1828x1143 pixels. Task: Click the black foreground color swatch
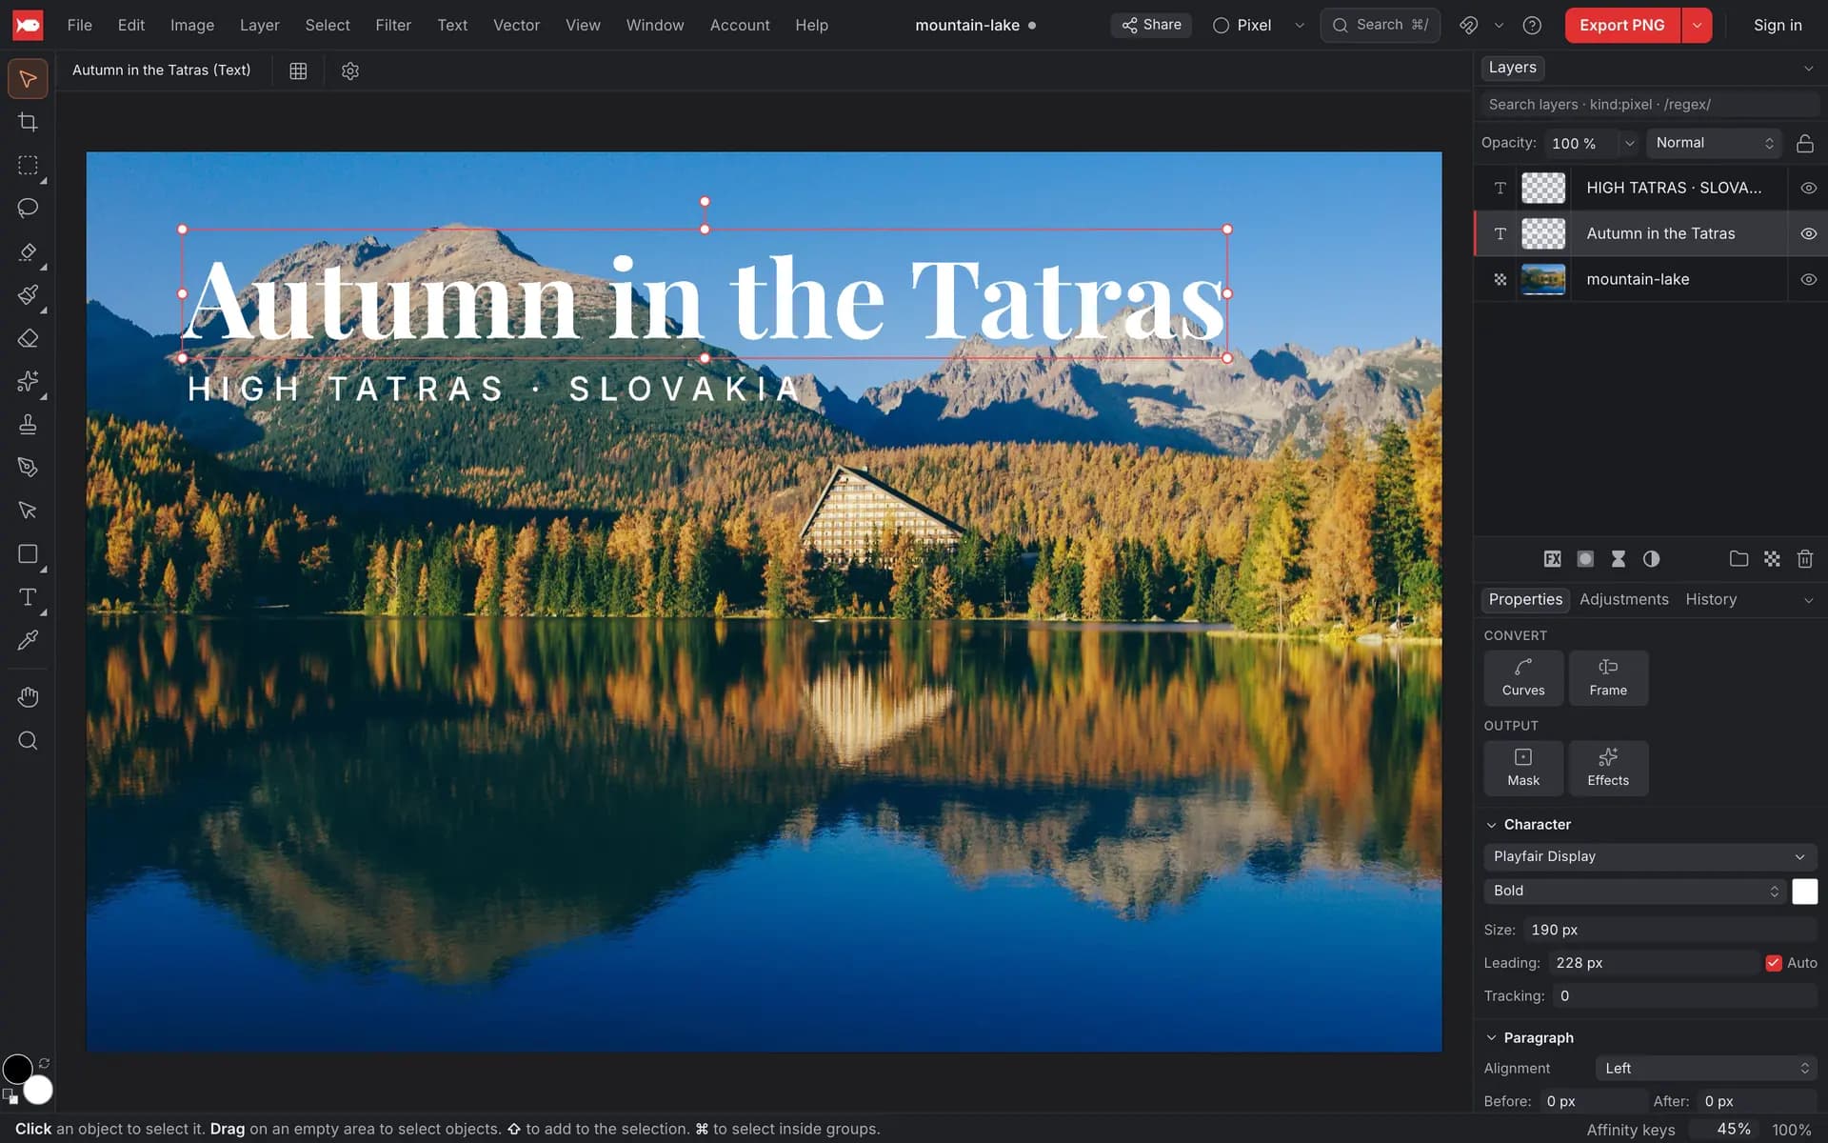(17, 1070)
